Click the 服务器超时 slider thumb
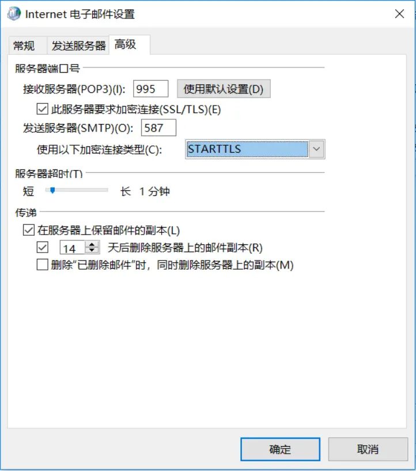The image size is (416, 471). click(x=52, y=190)
